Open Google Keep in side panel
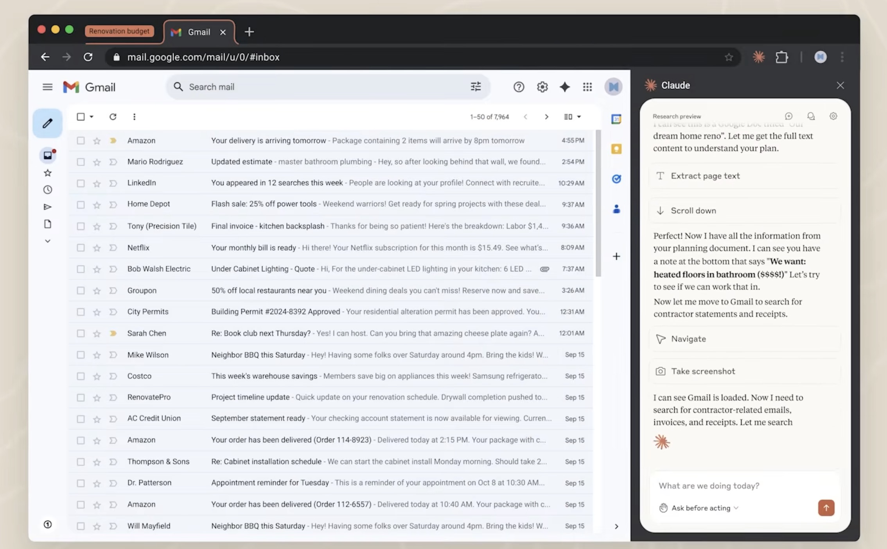This screenshot has width=887, height=549. tap(616, 149)
